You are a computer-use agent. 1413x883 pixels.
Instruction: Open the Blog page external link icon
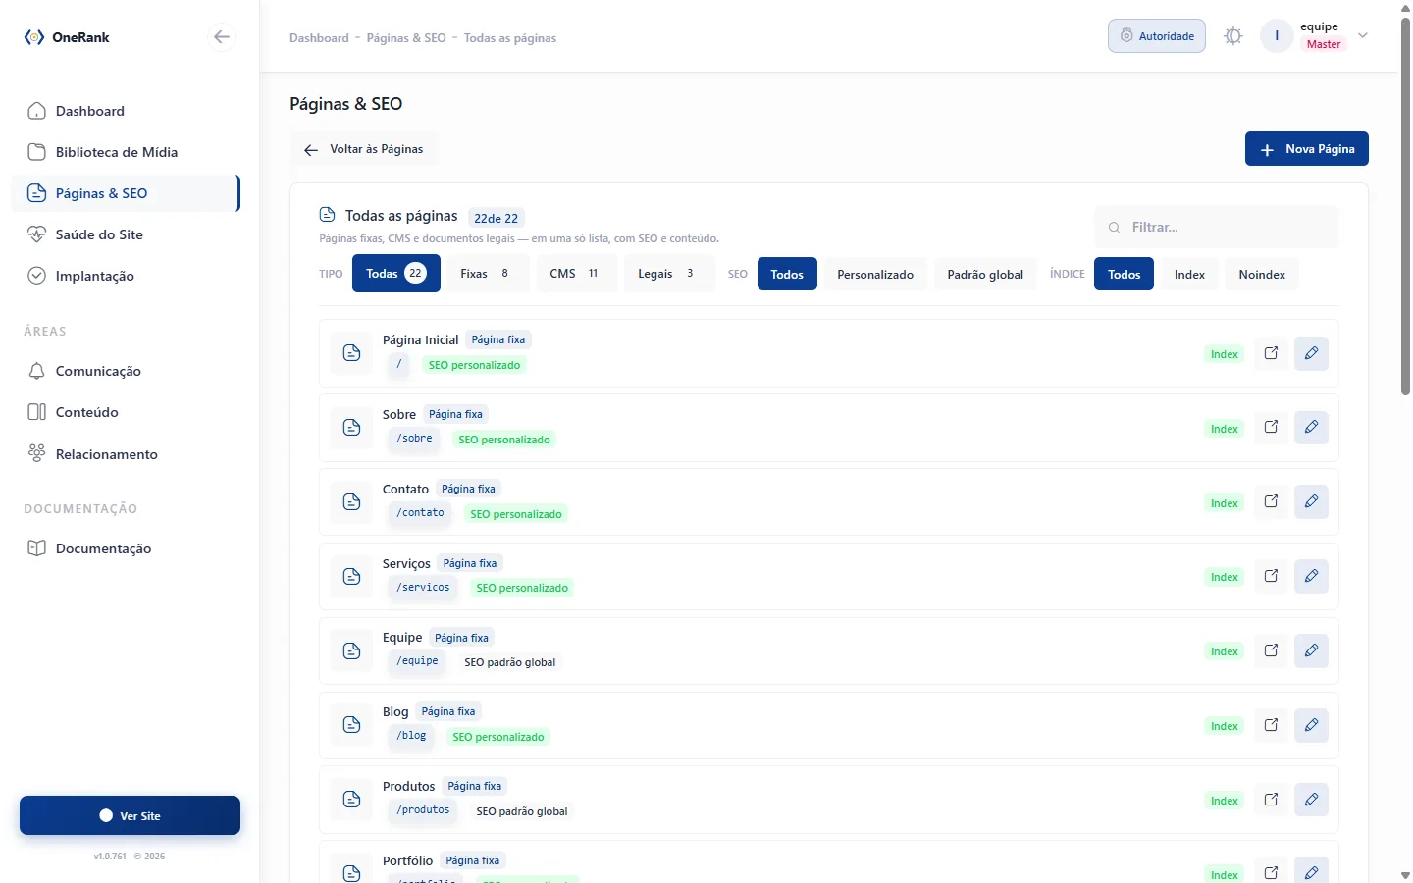tap(1271, 725)
